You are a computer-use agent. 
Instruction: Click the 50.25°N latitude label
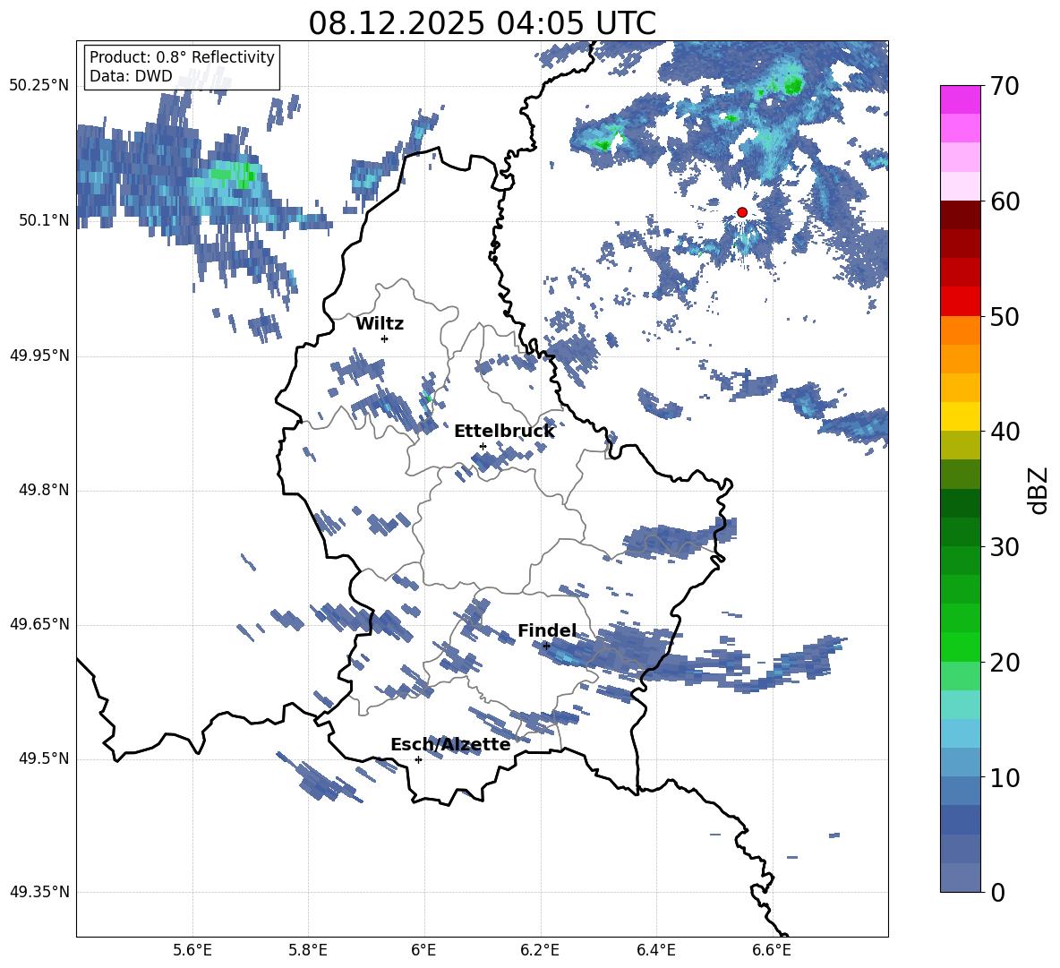click(x=39, y=86)
